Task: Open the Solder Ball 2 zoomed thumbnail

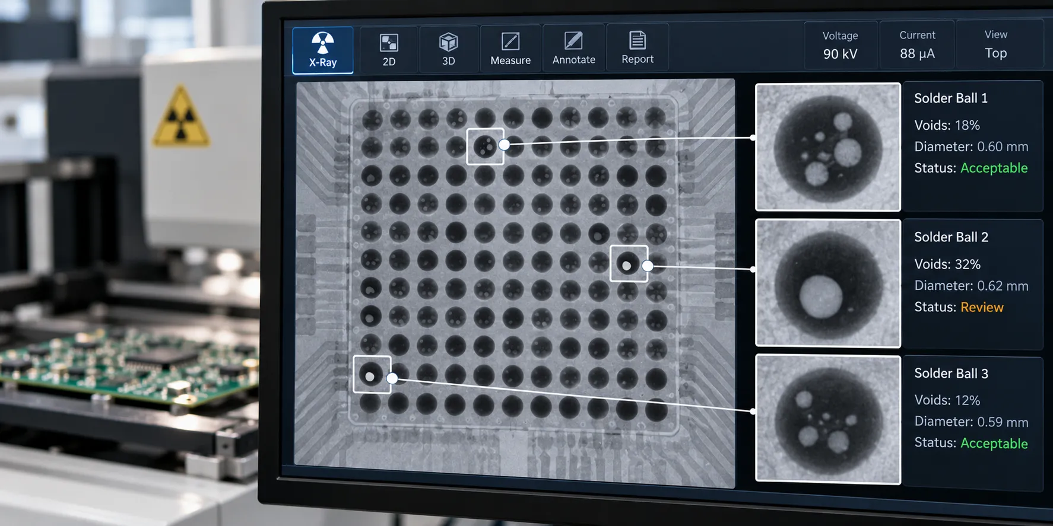Action: 828,283
